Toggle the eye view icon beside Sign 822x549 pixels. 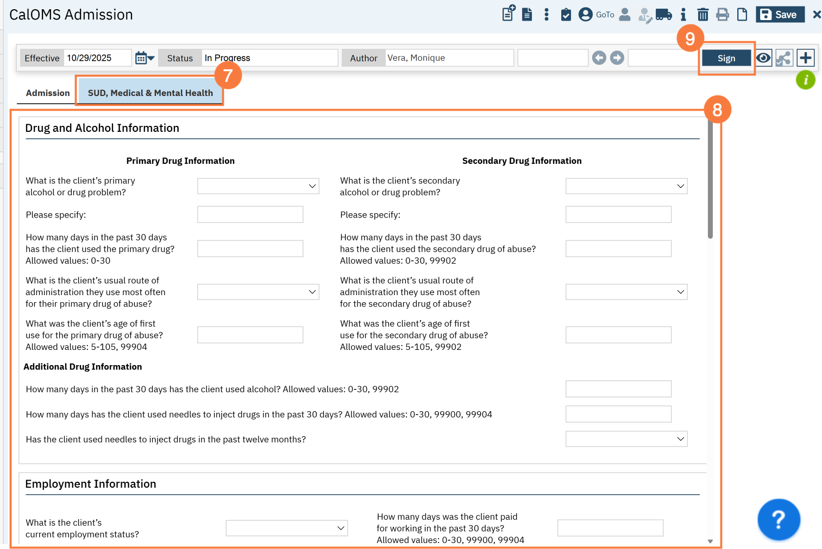coord(763,58)
